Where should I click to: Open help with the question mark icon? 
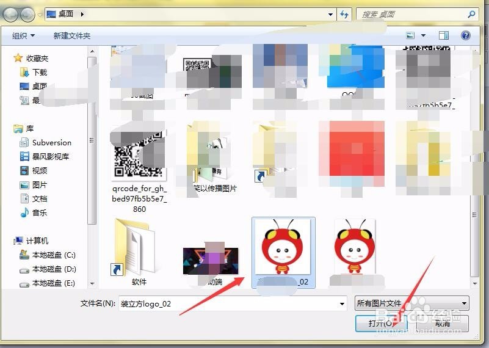click(466, 35)
